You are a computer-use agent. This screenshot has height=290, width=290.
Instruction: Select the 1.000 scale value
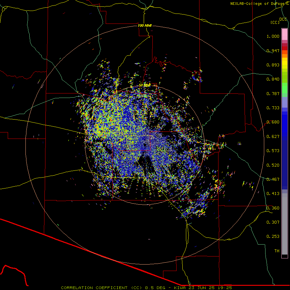coord(273,36)
